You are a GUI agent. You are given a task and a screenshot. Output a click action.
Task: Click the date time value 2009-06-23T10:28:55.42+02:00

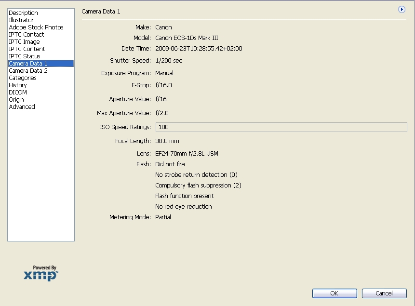(x=199, y=49)
